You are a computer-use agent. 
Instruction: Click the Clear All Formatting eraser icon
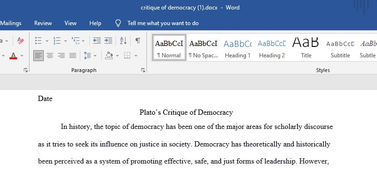click(20, 41)
